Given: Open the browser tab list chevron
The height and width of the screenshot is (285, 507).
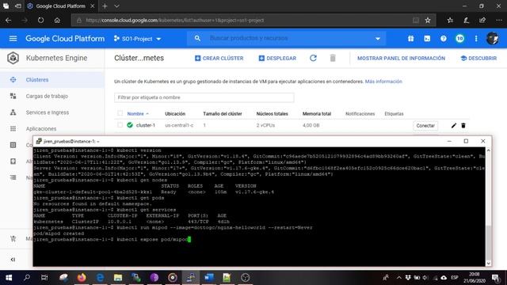Looking at the screenshot, I should coord(116,6).
